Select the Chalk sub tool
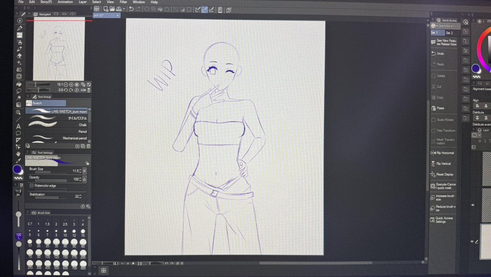Image resolution: width=491 pixels, height=277 pixels. click(57, 125)
